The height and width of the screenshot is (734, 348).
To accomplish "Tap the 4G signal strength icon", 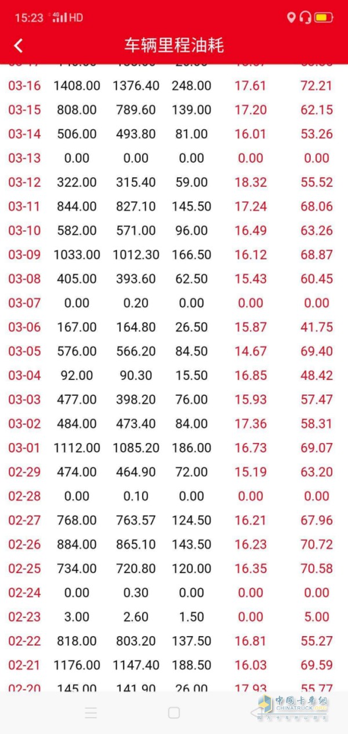I will pyautogui.click(x=60, y=17).
